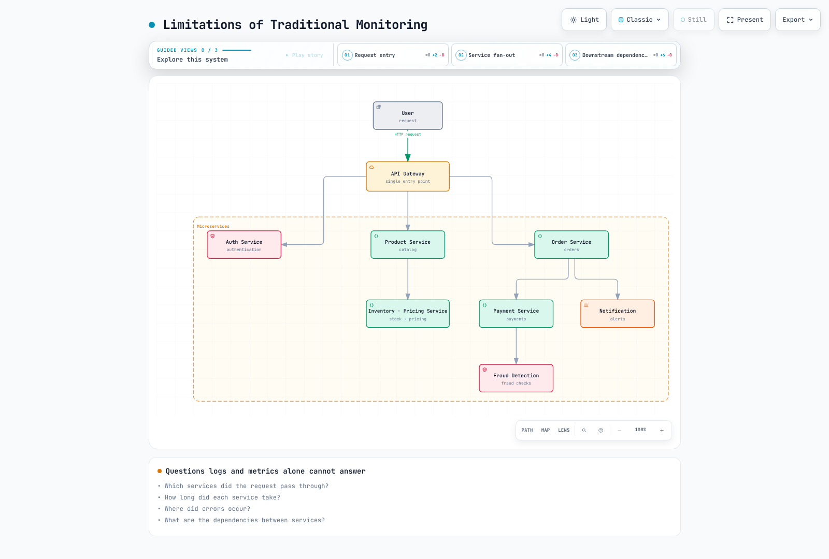Viewport: 829px width, 559px height.
Task: Click the code icon on Payment Service
Action: tap(484, 305)
